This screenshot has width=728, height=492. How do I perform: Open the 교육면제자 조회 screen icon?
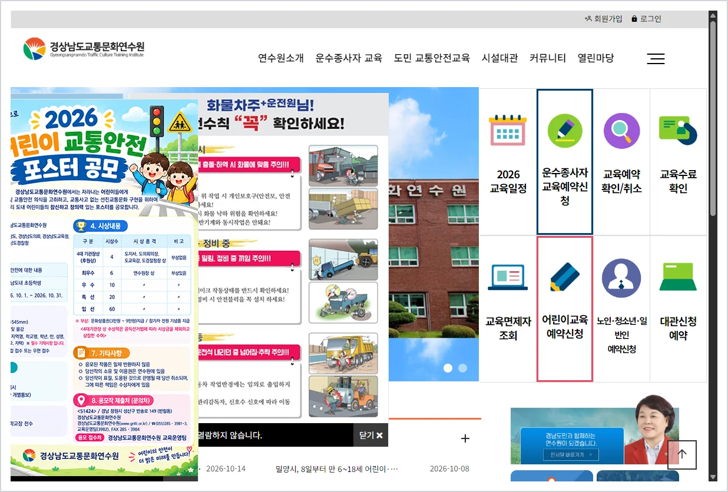508,277
